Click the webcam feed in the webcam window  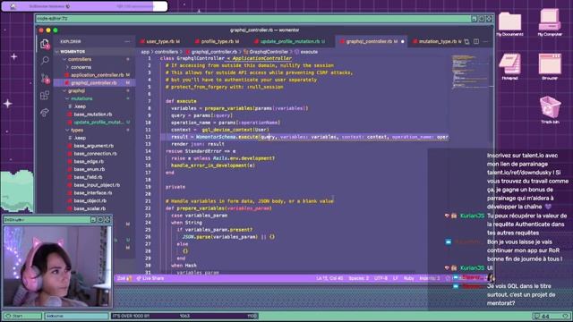57,267
